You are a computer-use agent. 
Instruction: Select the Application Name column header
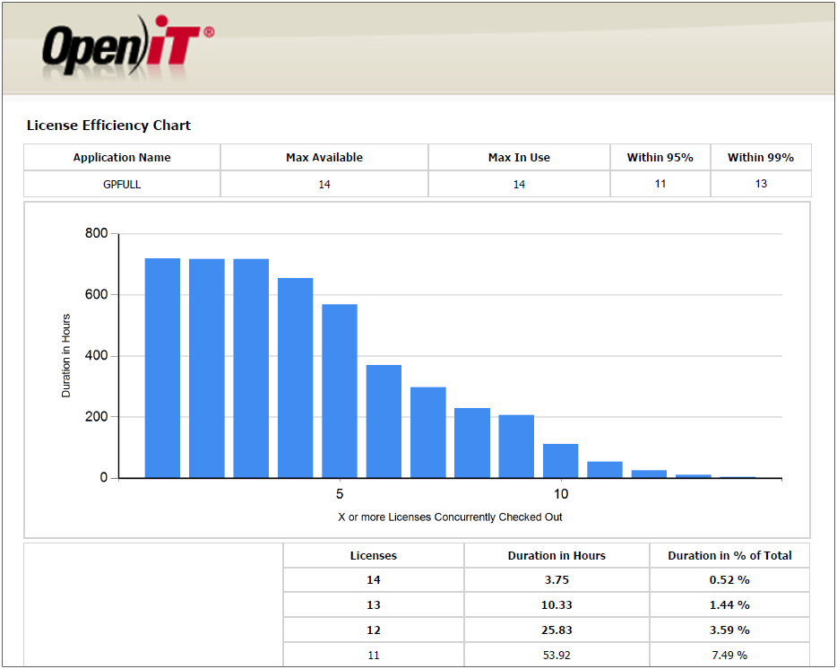coord(122,158)
